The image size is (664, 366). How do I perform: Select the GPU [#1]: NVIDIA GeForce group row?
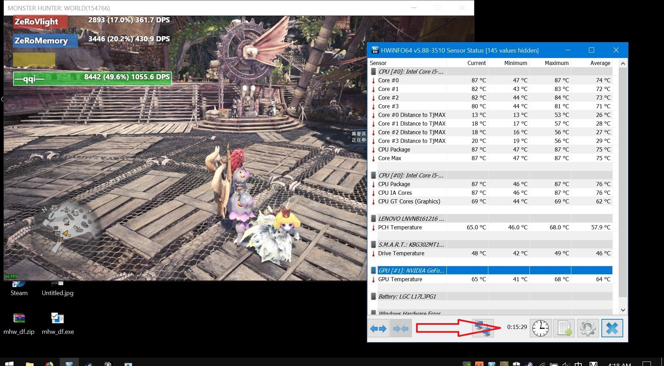[x=490, y=271]
